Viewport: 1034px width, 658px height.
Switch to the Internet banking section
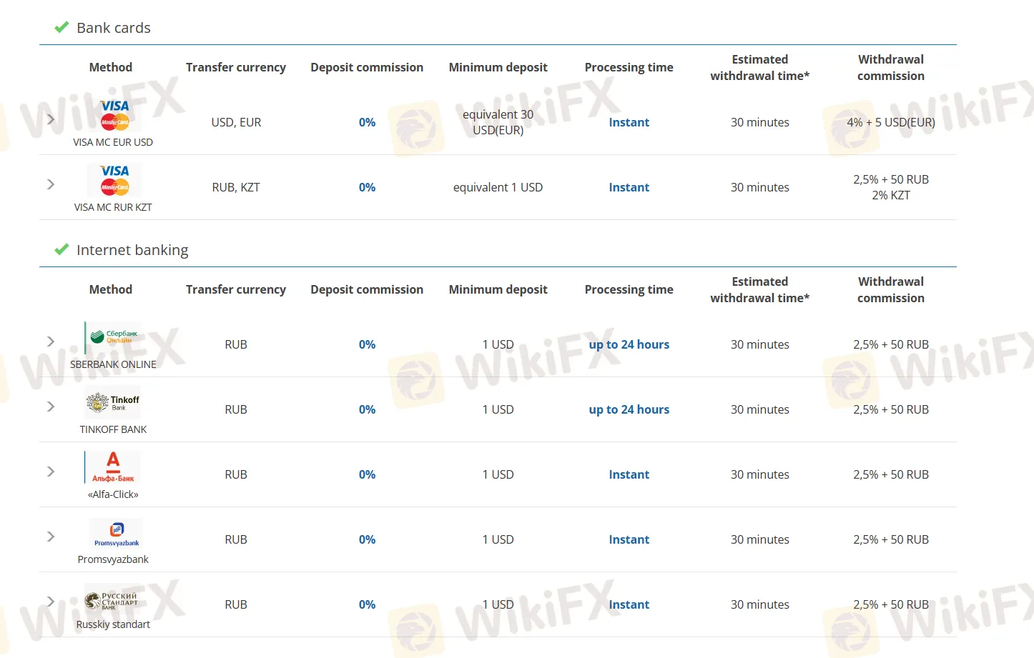133,249
